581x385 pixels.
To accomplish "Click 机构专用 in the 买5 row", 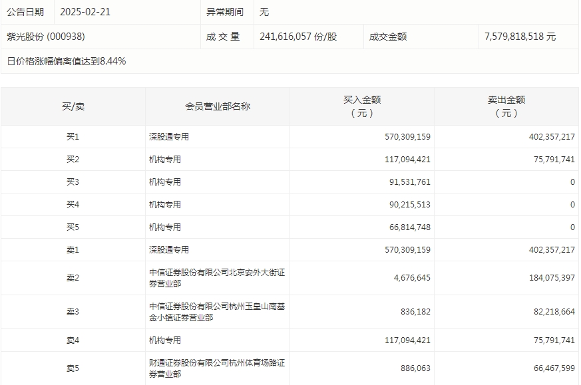I will [x=165, y=227].
